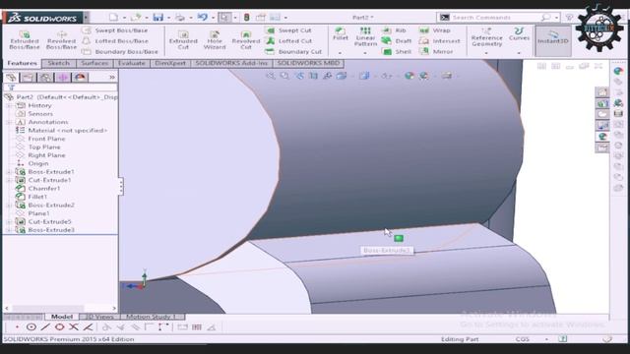The width and height of the screenshot is (630, 354).
Task: Select the Linear Pattern tool
Action: click(365, 36)
